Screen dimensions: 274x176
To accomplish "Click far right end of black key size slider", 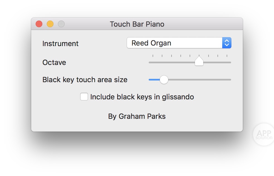I will point(230,80).
